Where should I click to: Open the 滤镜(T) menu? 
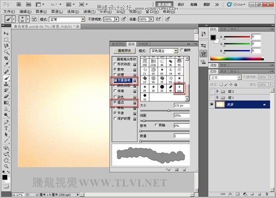pyautogui.click(x=89, y=11)
